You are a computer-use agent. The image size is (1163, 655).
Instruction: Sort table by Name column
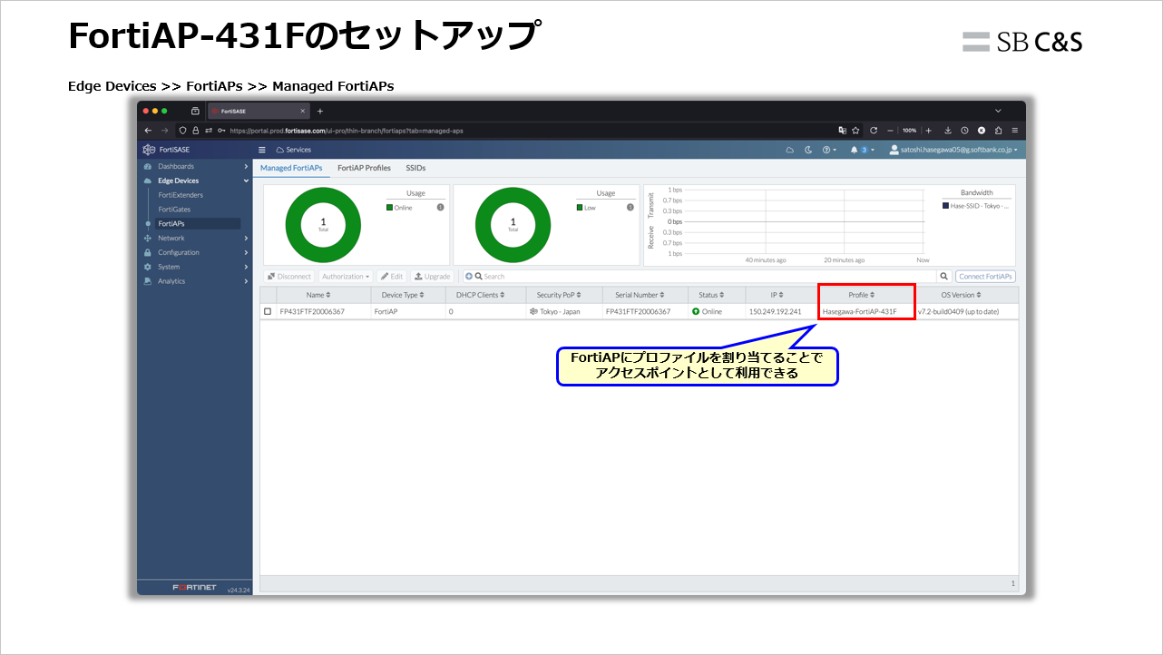point(318,295)
